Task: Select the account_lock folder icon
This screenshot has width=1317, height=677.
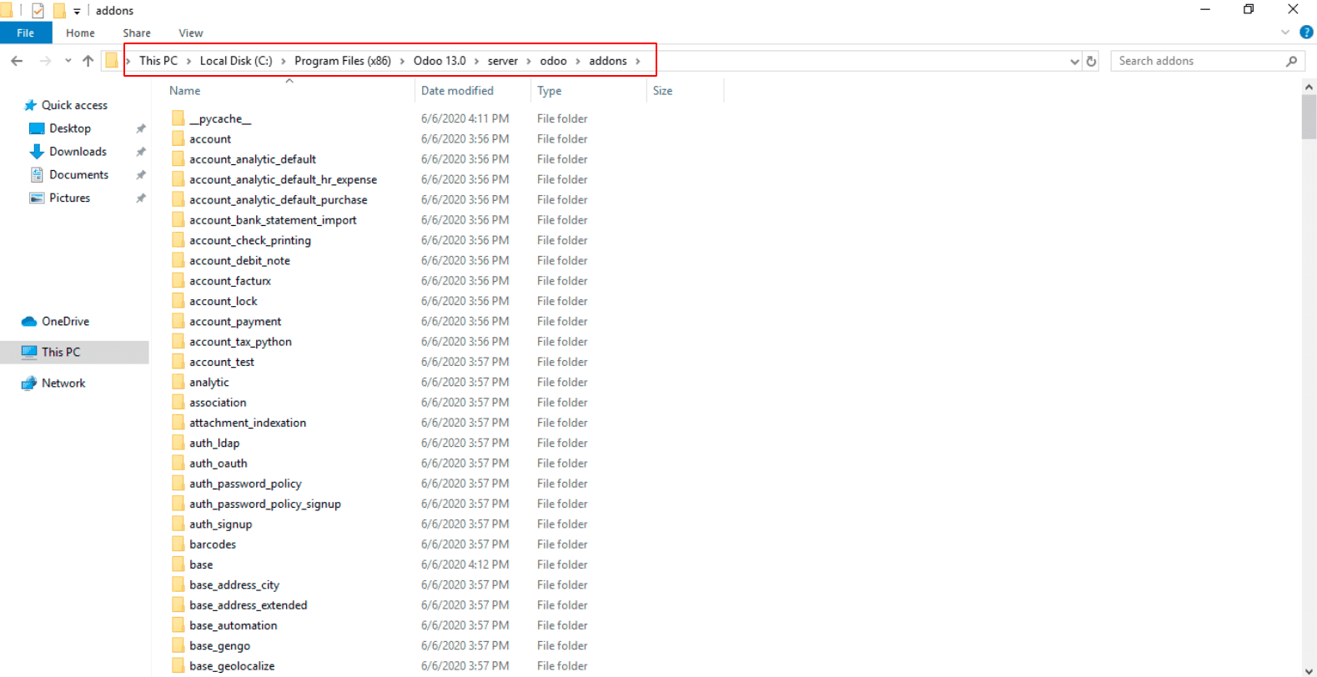Action: [x=178, y=301]
